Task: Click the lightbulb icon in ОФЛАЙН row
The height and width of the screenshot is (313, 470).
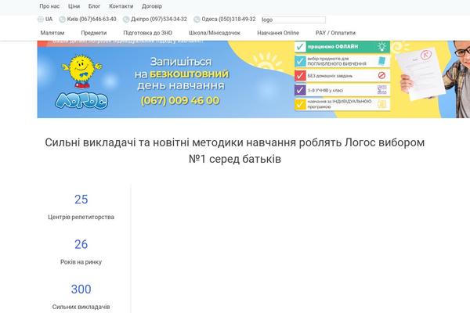Action: [382, 46]
